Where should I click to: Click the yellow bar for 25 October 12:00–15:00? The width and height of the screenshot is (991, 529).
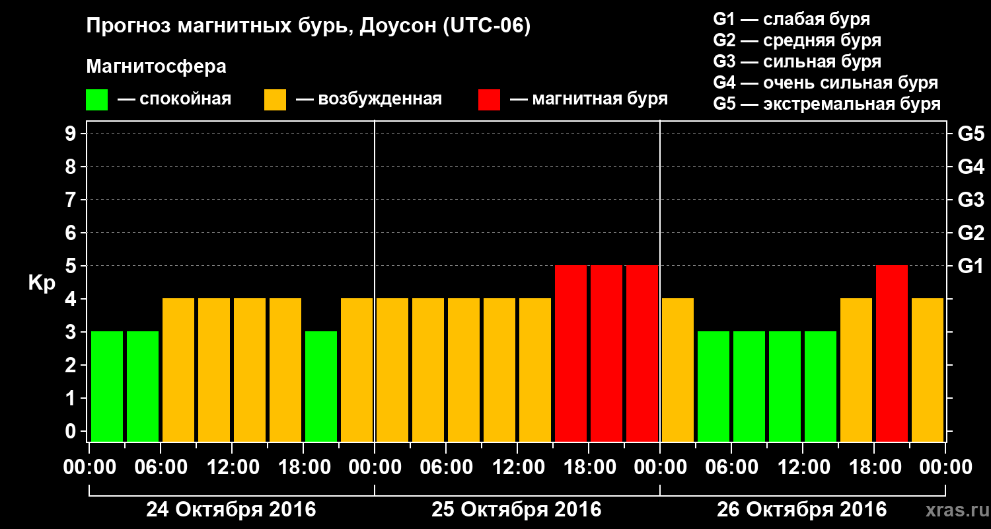535,370
